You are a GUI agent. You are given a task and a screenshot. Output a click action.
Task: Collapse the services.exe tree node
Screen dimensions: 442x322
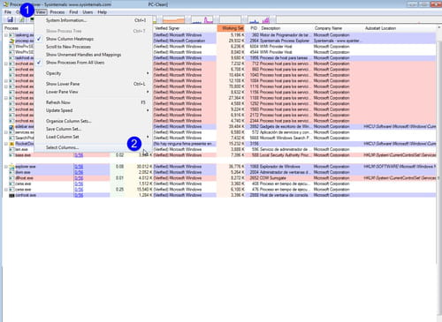pos(6,132)
